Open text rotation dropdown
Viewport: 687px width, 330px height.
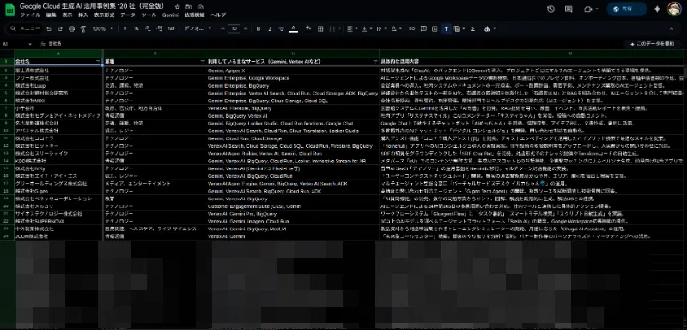point(396,29)
